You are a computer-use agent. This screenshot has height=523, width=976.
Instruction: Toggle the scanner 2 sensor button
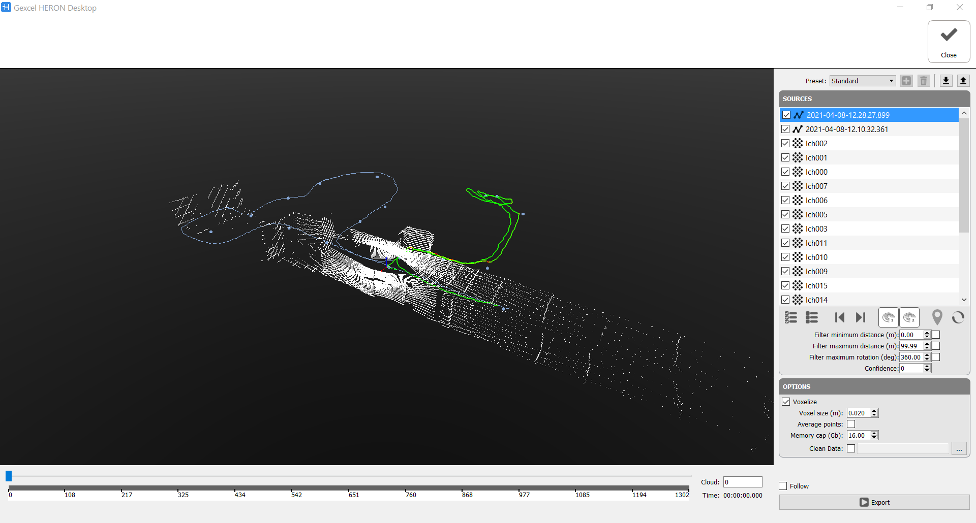[x=909, y=318]
